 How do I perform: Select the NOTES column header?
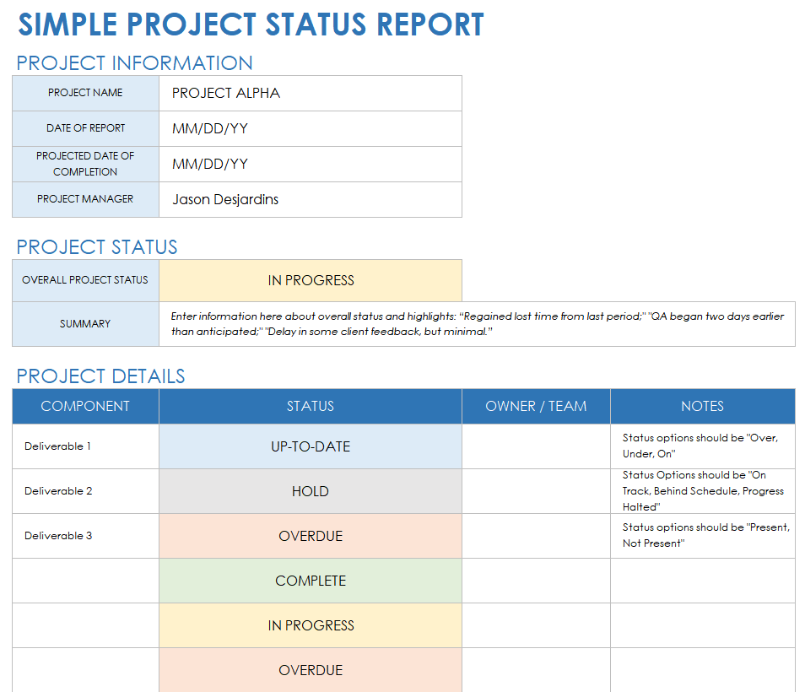coord(702,406)
